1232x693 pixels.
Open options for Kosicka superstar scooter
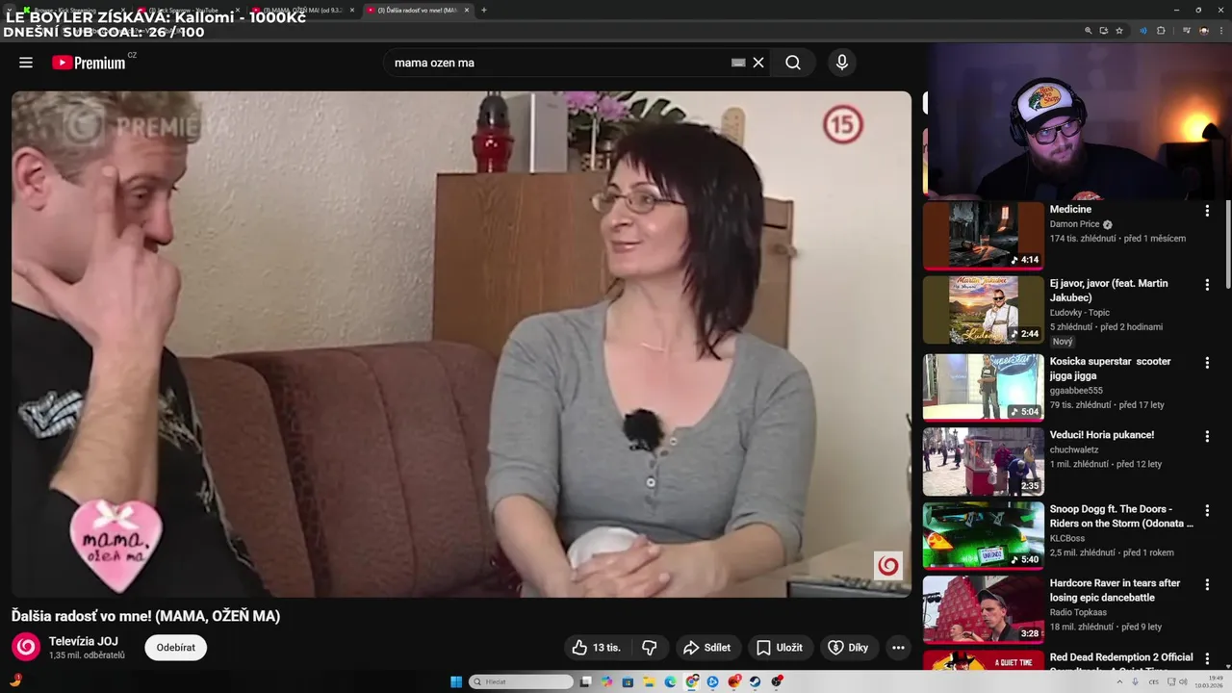[1207, 363]
